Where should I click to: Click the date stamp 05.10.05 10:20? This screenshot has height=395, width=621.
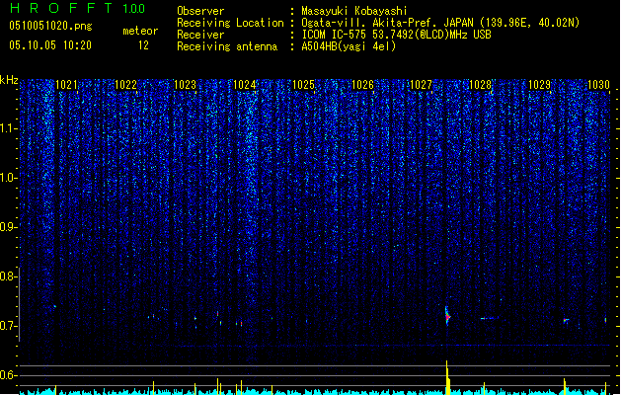(50, 45)
